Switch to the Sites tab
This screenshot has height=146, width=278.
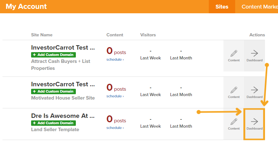(222, 7)
